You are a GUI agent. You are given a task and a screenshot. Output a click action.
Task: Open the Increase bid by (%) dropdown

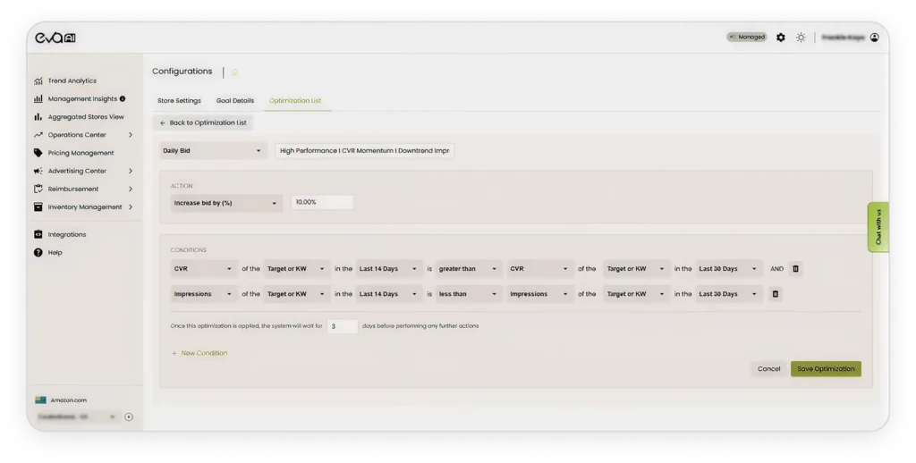click(225, 203)
